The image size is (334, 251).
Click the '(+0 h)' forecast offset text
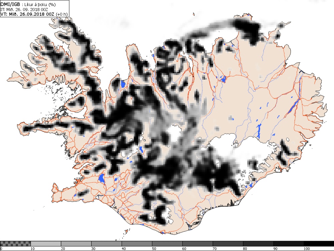click(x=61, y=14)
